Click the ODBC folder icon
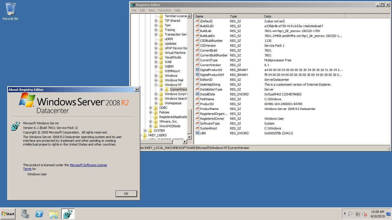 [x=156, y=108]
